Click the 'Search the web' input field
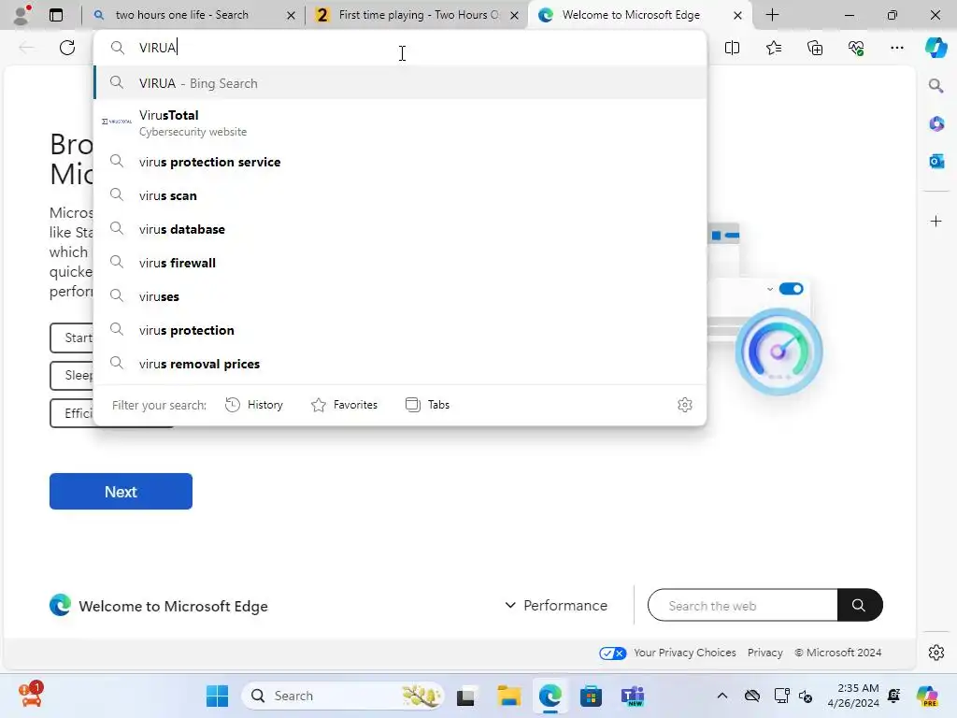The width and height of the screenshot is (957, 718). [743, 606]
